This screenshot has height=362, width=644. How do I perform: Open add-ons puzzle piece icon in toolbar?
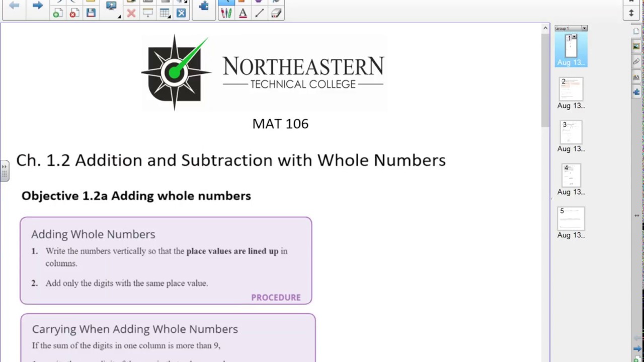(x=204, y=6)
